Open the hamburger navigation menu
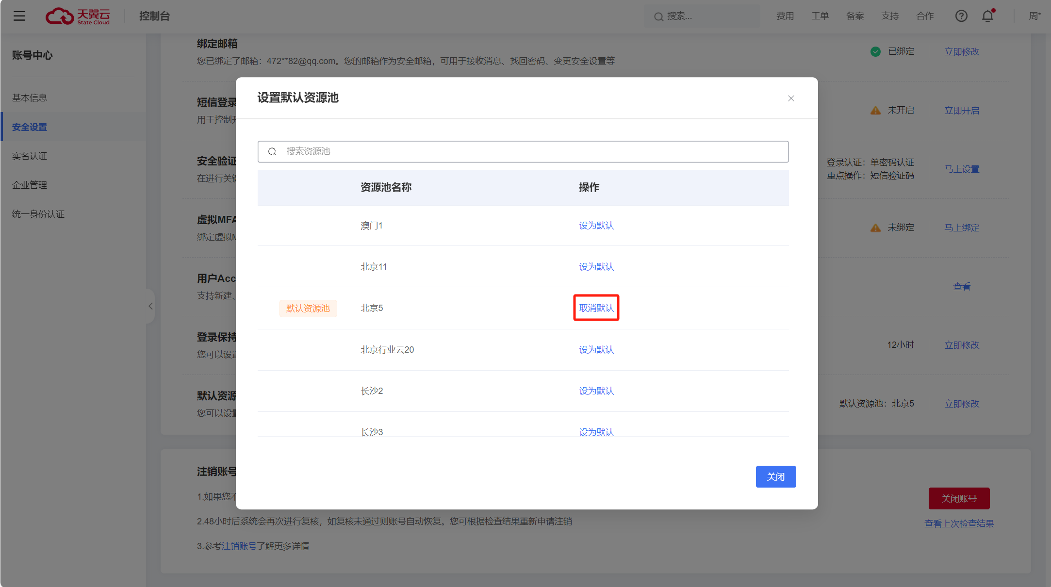The image size is (1051, 587). (19, 16)
